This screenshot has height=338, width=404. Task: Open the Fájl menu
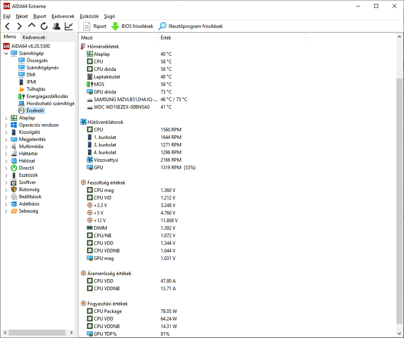(x=7, y=16)
